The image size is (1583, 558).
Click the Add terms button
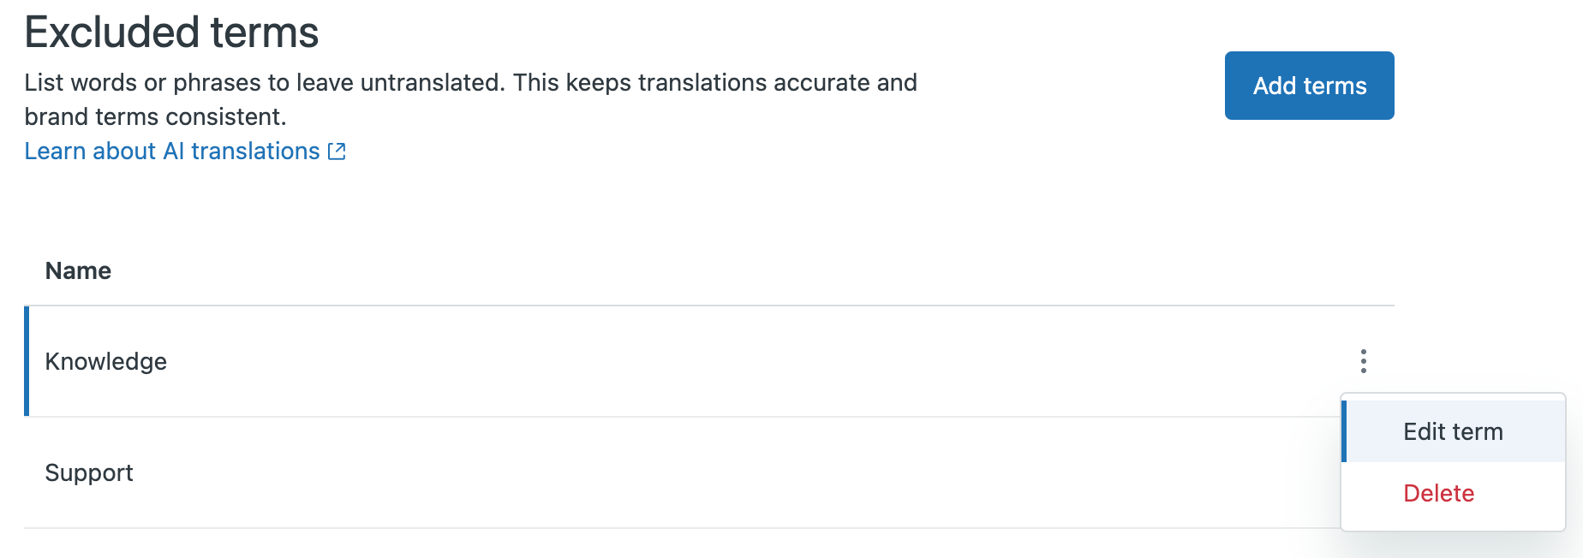(1309, 86)
